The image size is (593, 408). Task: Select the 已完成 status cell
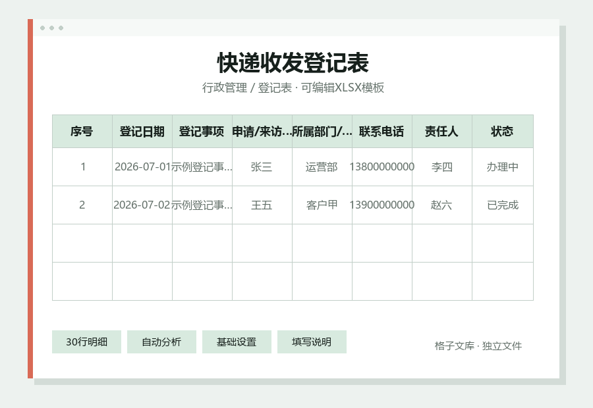[502, 205]
